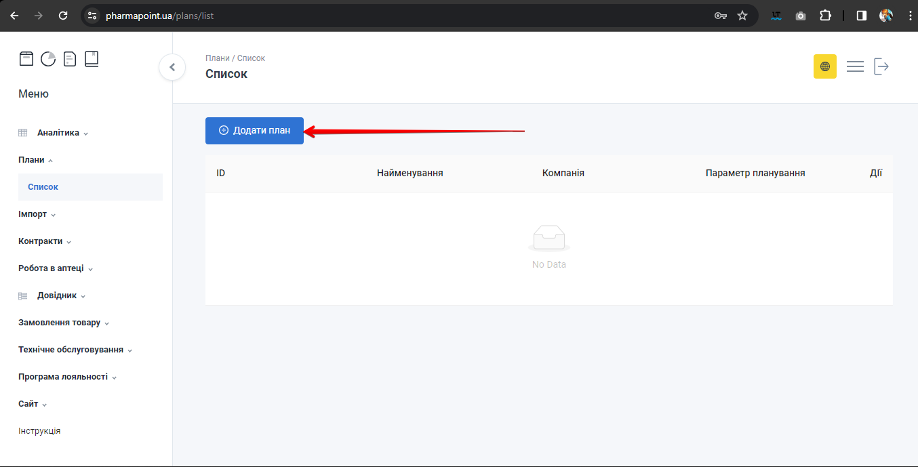
Task: Click the screenshot camera extension icon
Action: [x=801, y=16]
